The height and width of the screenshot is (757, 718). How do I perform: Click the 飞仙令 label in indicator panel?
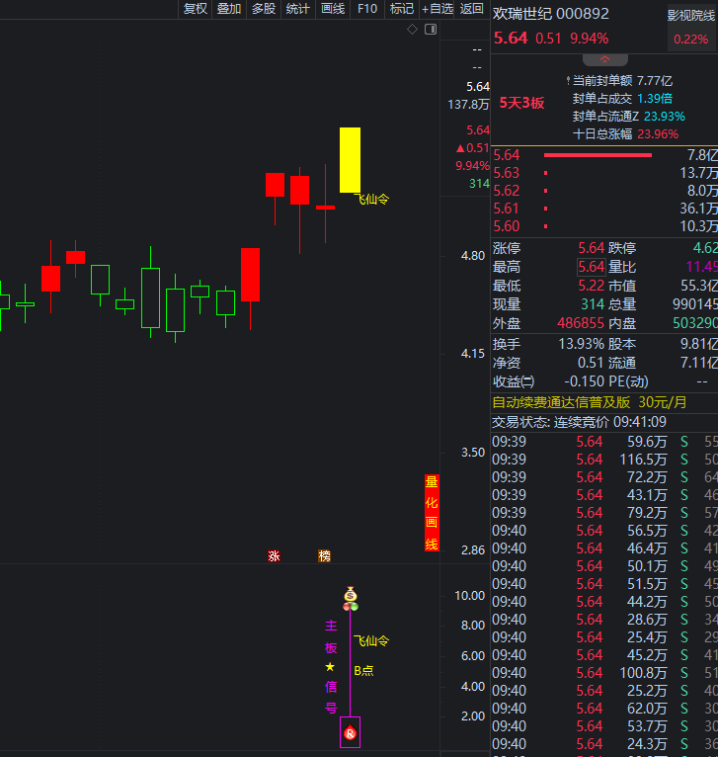click(x=371, y=640)
